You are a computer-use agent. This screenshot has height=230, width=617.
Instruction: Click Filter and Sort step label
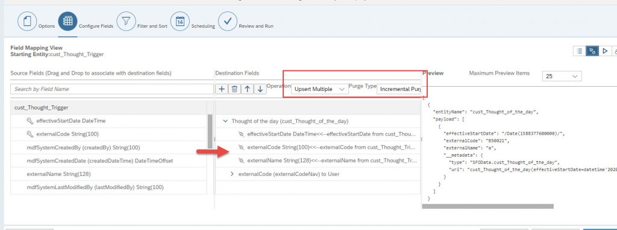(x=152, y=26)
